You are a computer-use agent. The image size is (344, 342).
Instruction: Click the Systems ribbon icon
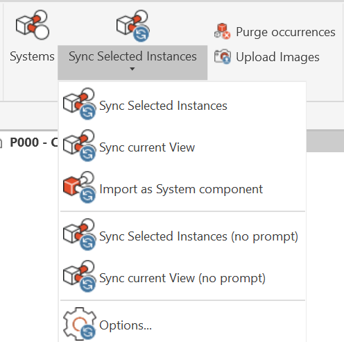(33, 25)
